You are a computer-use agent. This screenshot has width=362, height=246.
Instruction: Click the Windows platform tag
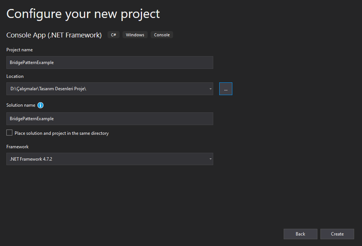[x=135, y=35]
